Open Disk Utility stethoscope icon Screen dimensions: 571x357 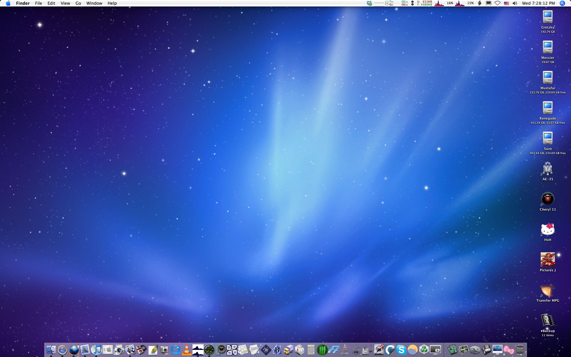click(368, 350)
